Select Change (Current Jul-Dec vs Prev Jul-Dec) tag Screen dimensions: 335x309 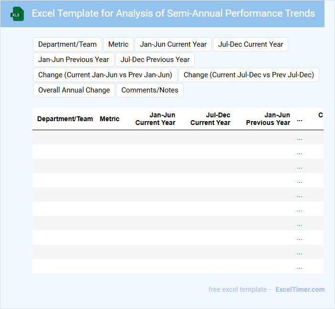(249, 75)
